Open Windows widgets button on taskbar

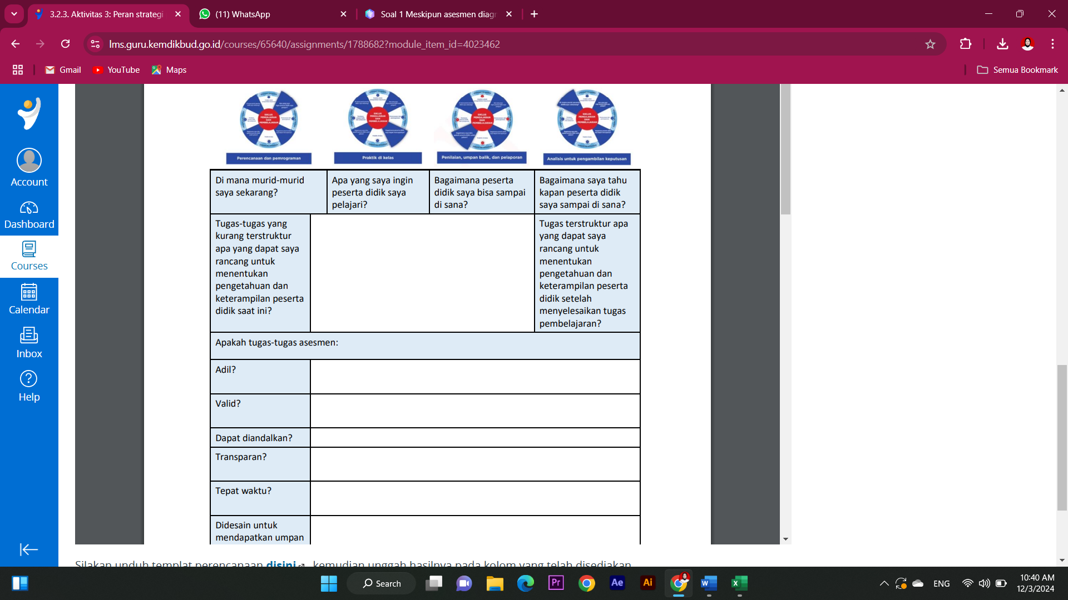(x=20, y=583)
